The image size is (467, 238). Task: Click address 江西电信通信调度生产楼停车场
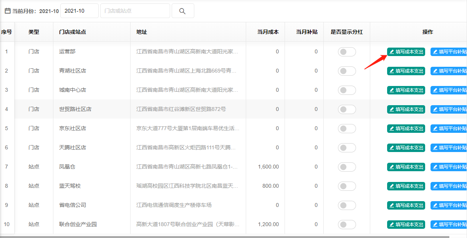click(x=174, y=205)
